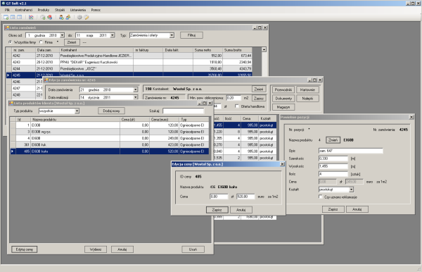Click the Suma brutto column header
The image size is (422, 272).
[238, 50]
